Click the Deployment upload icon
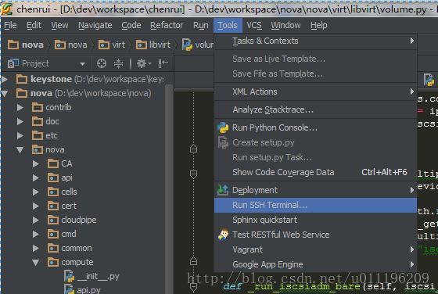The height and width of the screenshot is (294, 438). click(223, 190)
